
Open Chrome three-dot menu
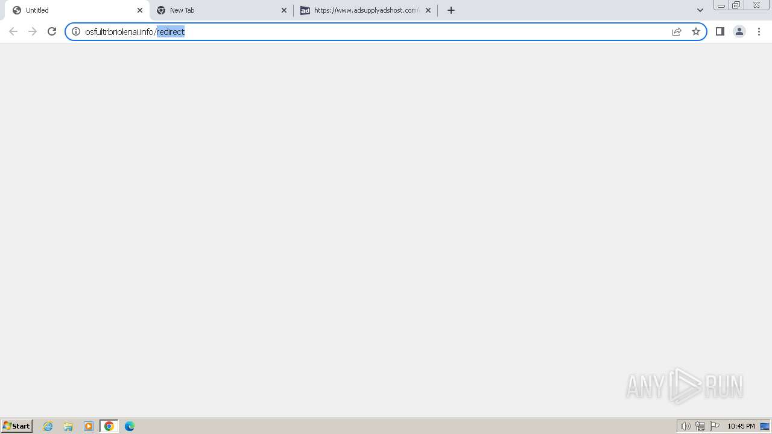(759, 31)
